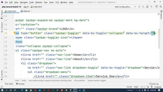Click the PHP debug listener phone icon
Screen dimensions: 163x92
[147, 7]
